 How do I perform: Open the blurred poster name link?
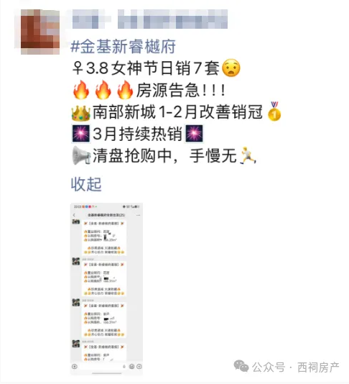[x=150, y=19]
